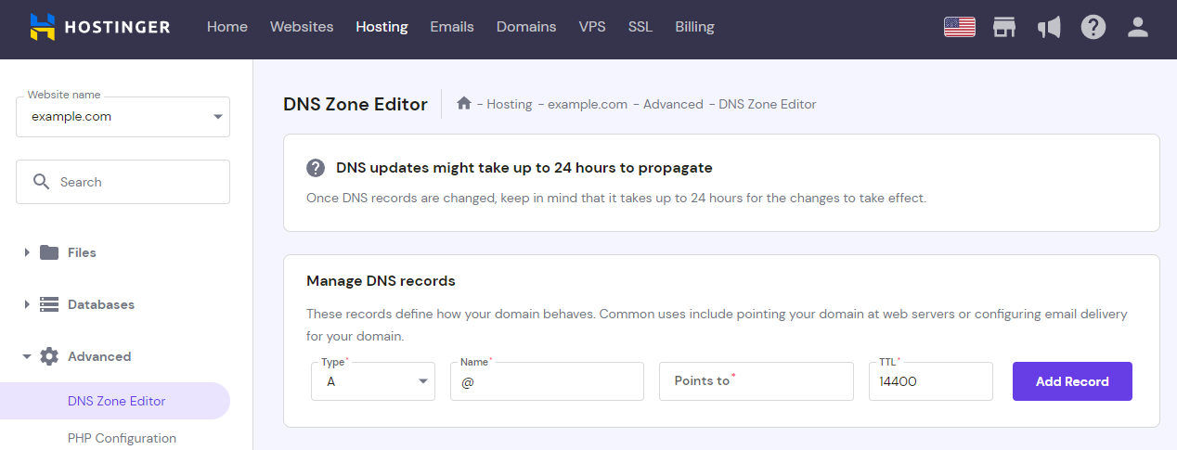Open the announcements megaphone icon
Viewport: 1177px width, 450px height.
pyautogui.click(x=1049, y=27)
